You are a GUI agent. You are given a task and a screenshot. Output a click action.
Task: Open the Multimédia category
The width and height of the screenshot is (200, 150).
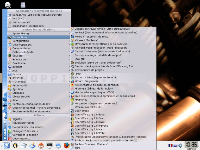click(x=39, y=82)
